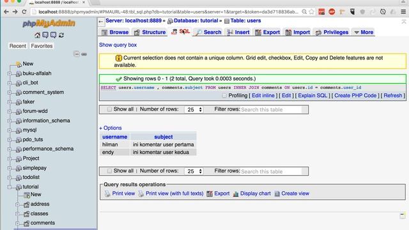Click the New database icon in tree

(19, 64)
